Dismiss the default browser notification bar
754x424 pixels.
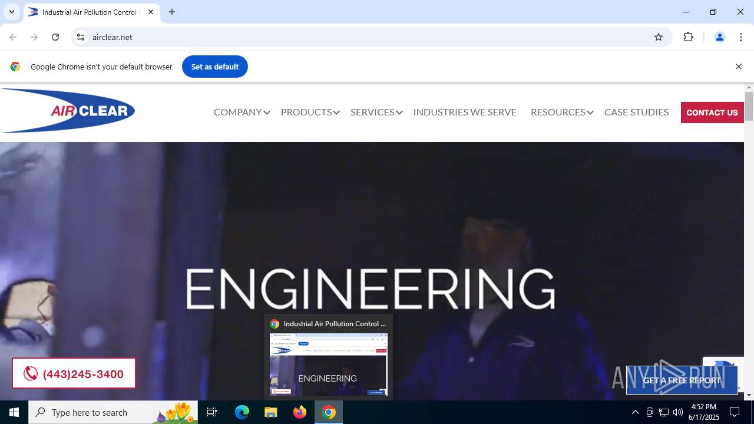coord(738,67)
